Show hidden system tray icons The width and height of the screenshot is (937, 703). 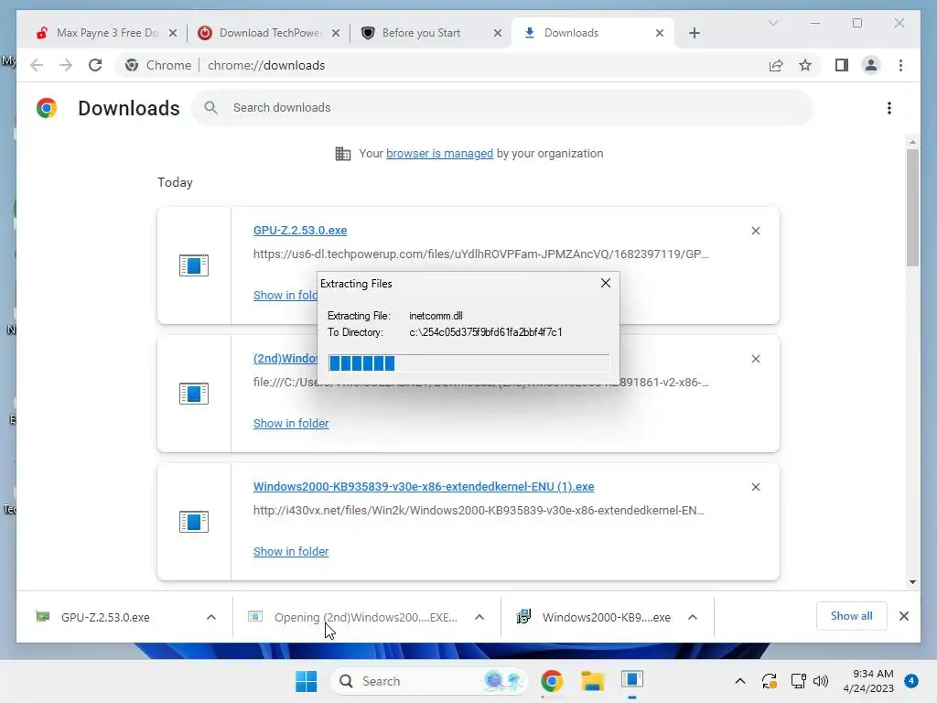[739, 681]
